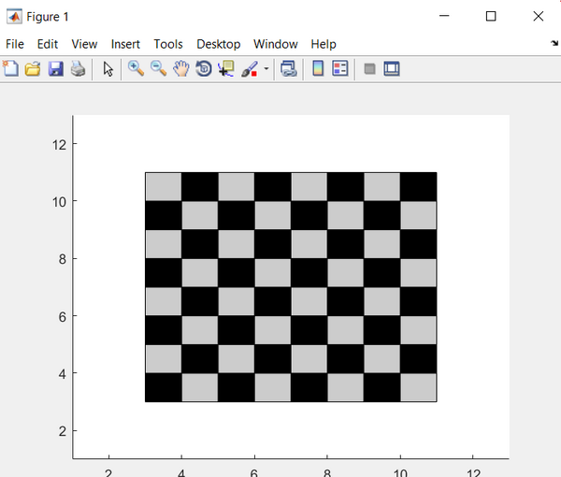Click the dock figure arrow icon

[x=554, y=43]
